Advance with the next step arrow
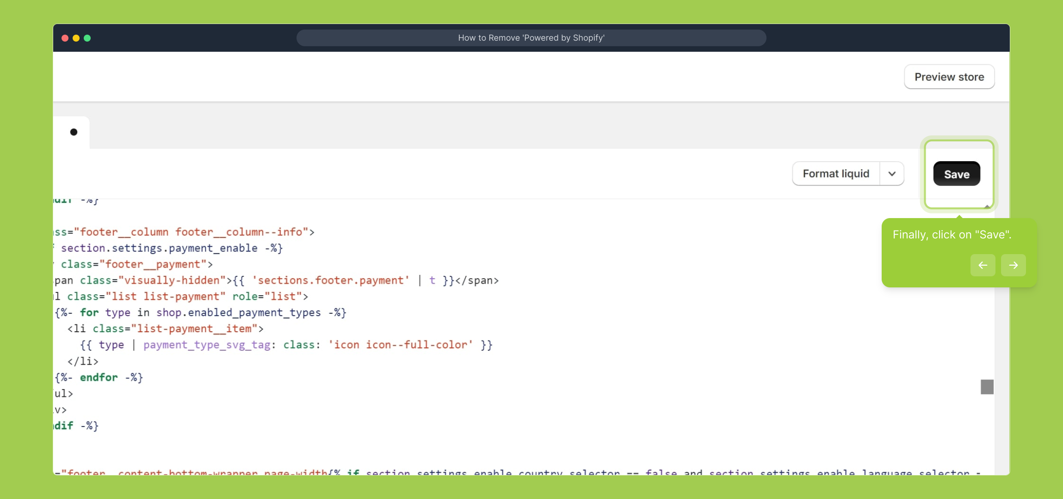Screen dimensions: 1063x499 (1013, 265)
